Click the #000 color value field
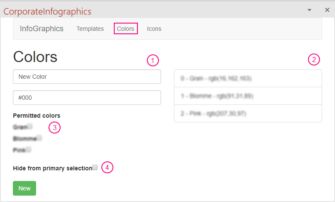 pyautogui.click(x=87, y=98)
